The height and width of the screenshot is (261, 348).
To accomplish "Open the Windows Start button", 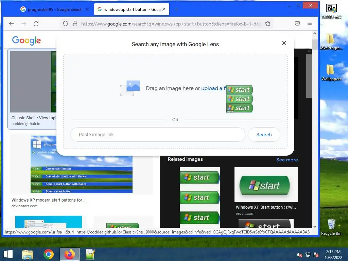I will point(8,254).
